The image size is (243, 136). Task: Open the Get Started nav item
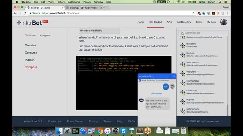point(155,22)
